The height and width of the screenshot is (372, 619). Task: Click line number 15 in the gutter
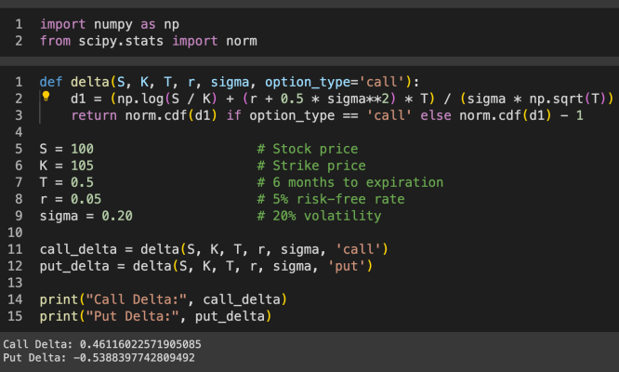click(x=15, y=316)
